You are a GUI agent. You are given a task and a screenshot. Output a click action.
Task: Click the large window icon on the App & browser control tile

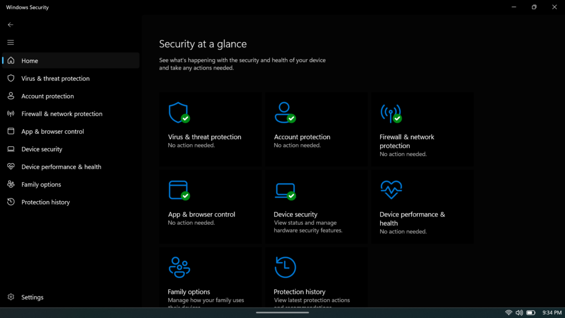(x=179, y=190)
